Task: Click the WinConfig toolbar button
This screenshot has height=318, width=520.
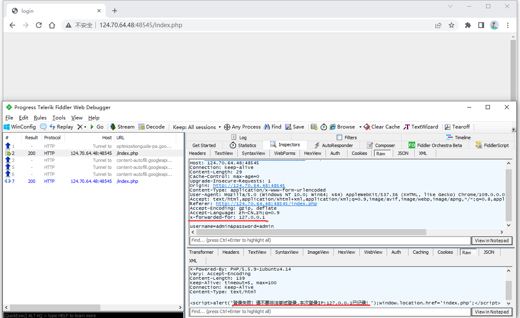Action: 20,127
